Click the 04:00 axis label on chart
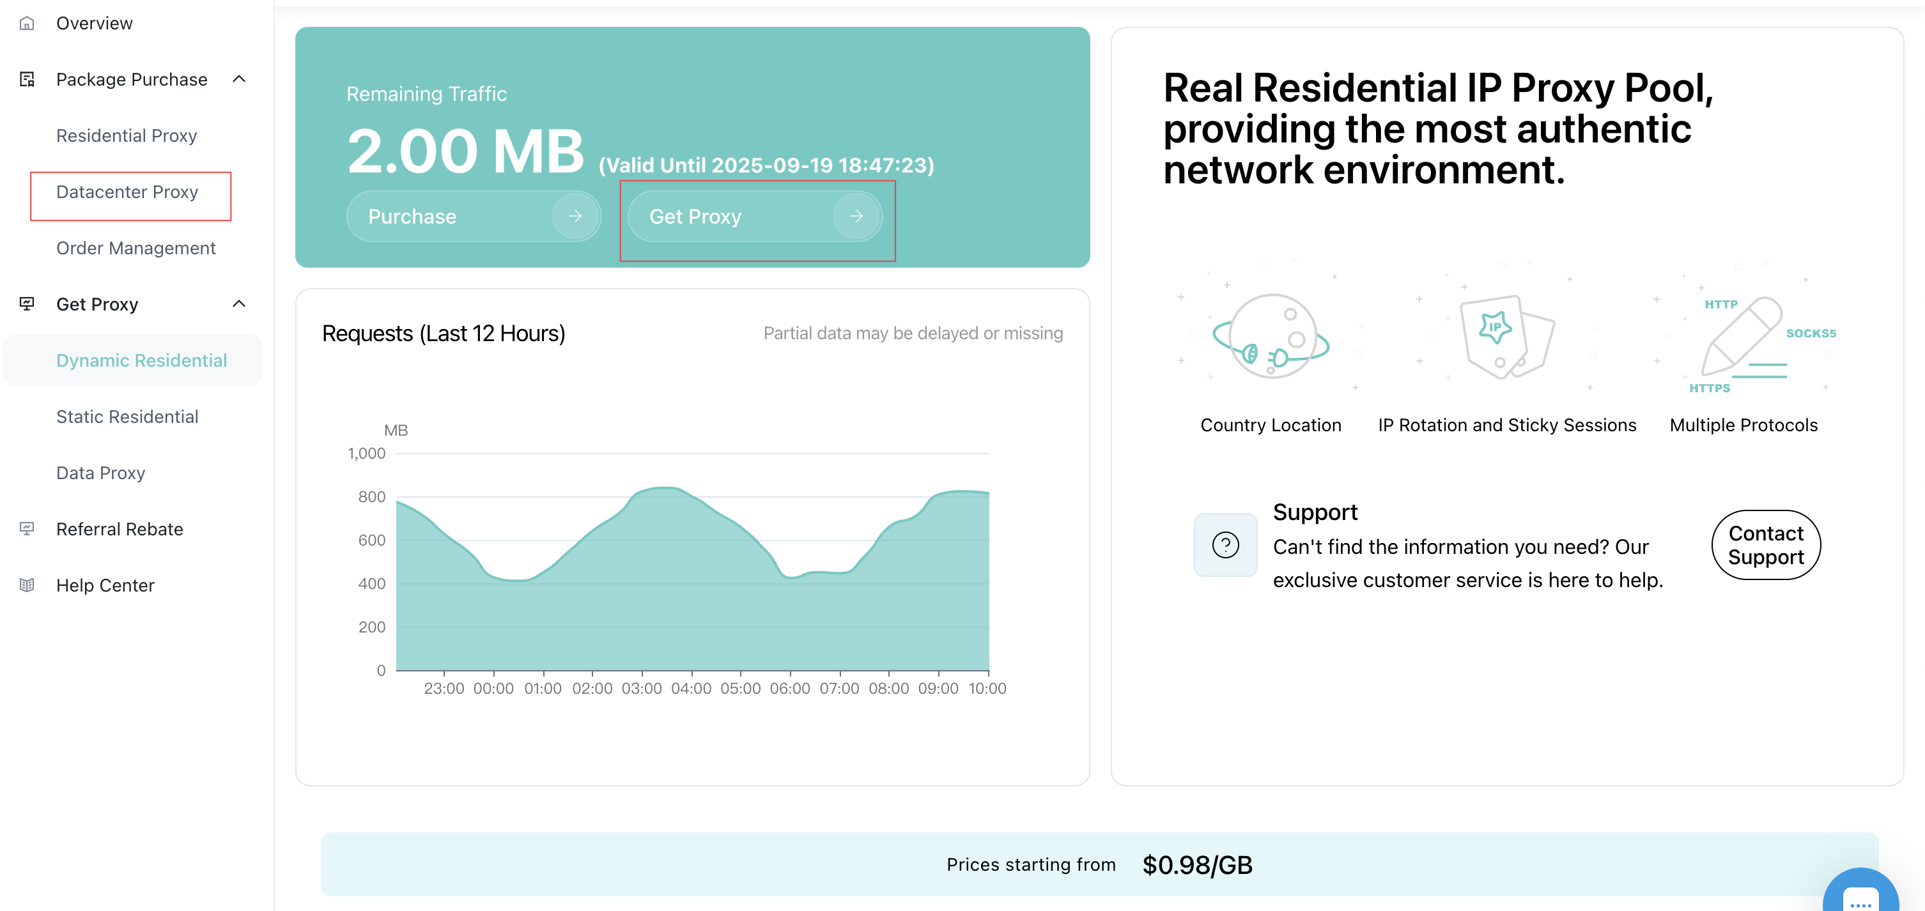 click(692, 689)
